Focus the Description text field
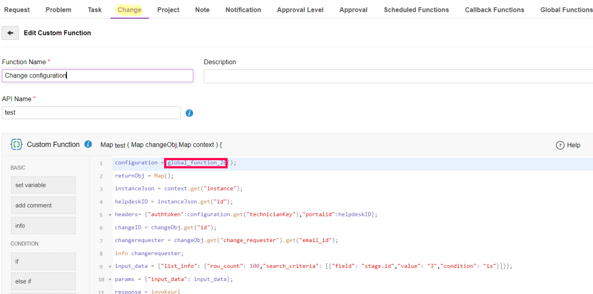 [398, 76]
